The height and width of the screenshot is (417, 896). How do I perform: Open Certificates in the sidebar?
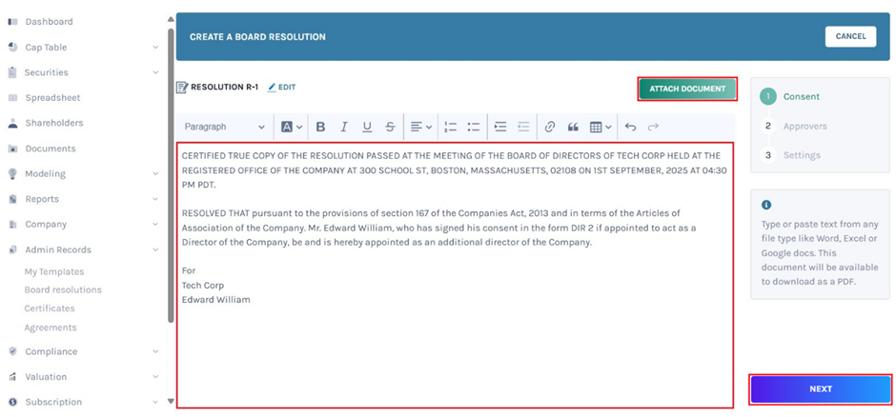(50, 308)
